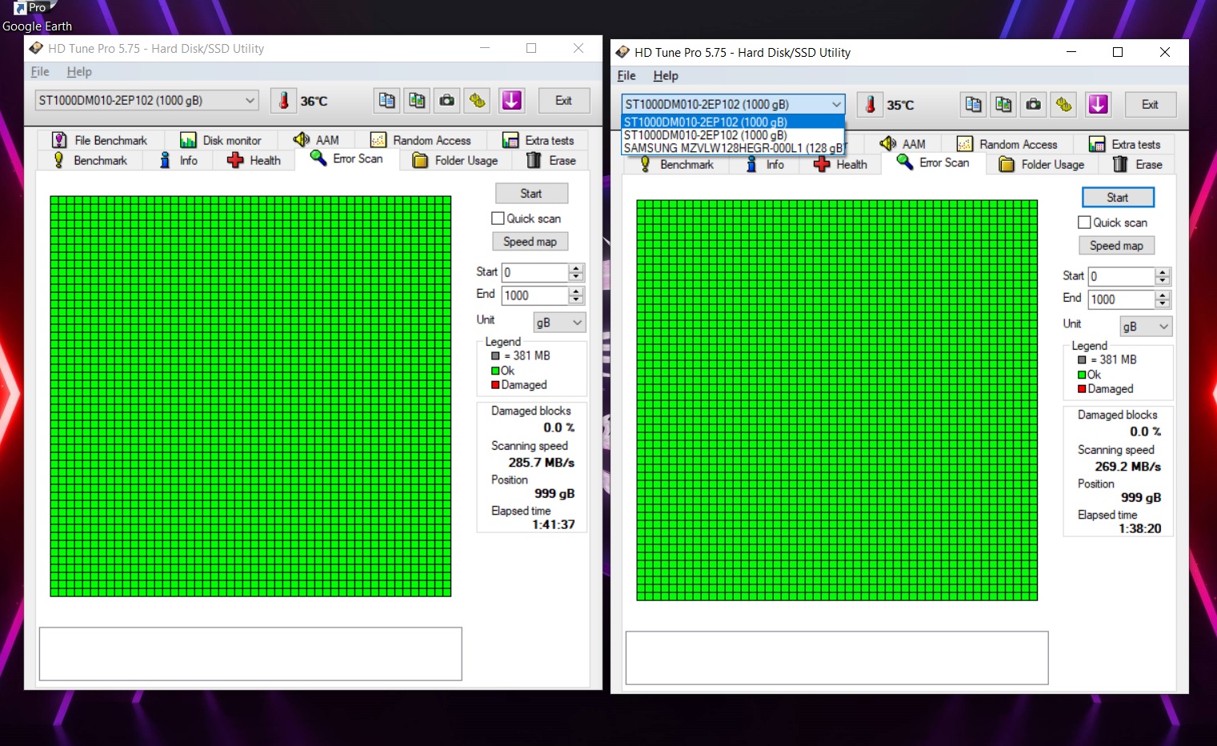Click camera save-screenshot icon in left window
The image size is (1217, 746).
(x=447, y=101)
